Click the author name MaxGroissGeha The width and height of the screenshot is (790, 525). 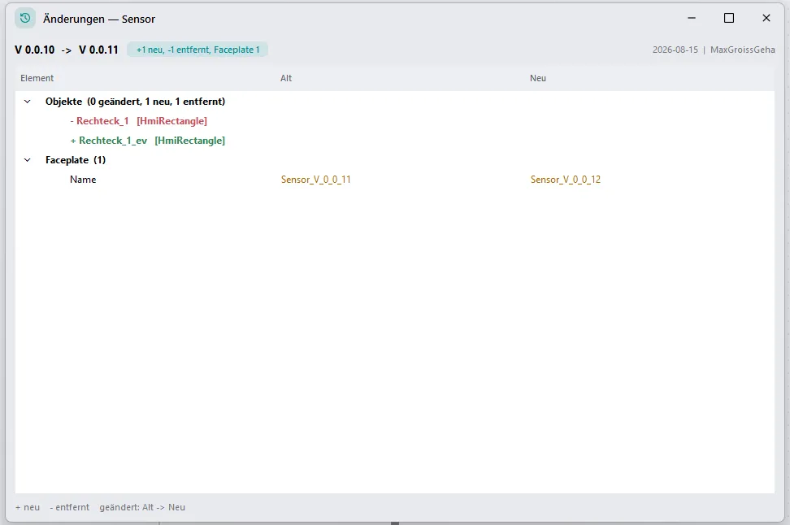[x=743, y=50]
